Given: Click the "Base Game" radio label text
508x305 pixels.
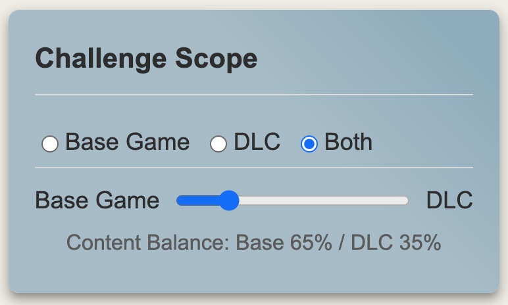Looking at the screenshot, I should pos(127,142).
